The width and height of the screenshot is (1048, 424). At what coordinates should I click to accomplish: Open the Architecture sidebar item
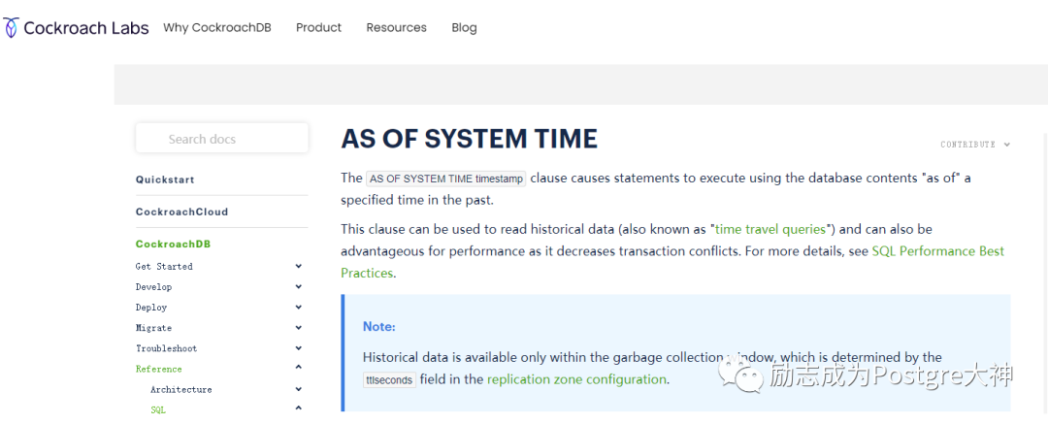click(181, 389)
